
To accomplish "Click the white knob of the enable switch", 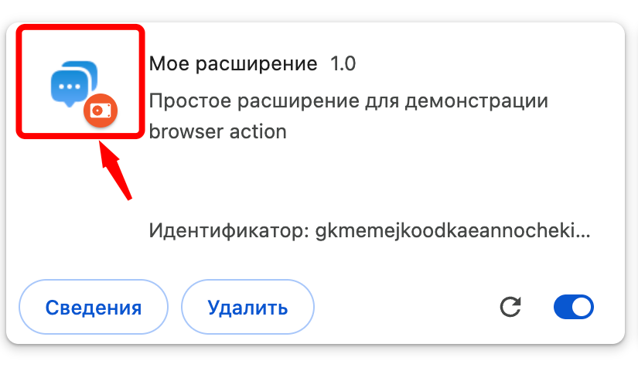I will pyautogui.click(x=582, y=307).
